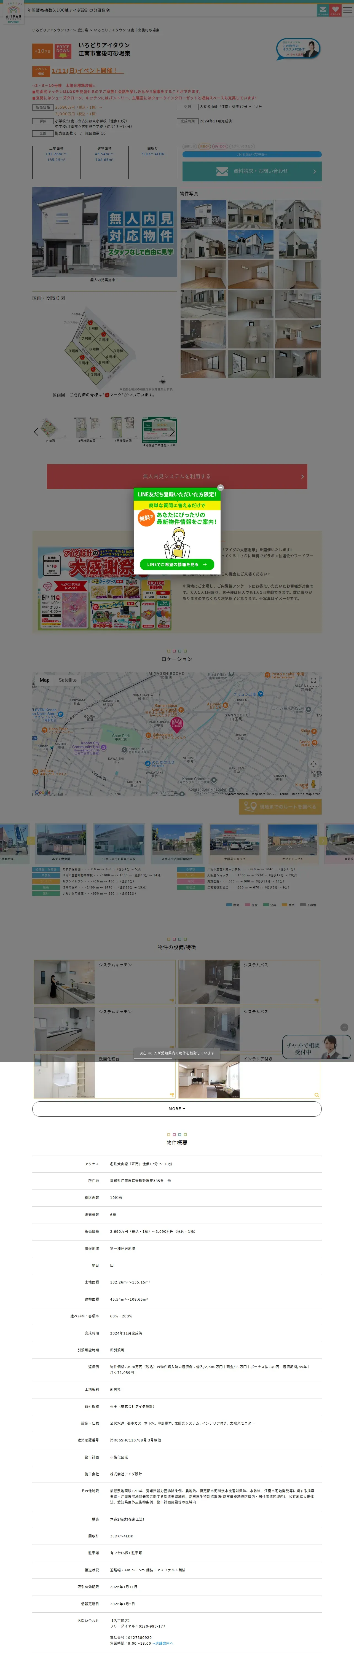Close the LINE registration popup
The width and height of the screenshot is (354, 1654).
click(220, 487)
